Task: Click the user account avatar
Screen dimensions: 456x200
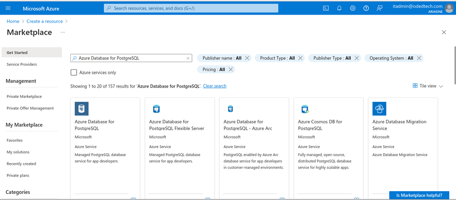Action: (449, 8)
